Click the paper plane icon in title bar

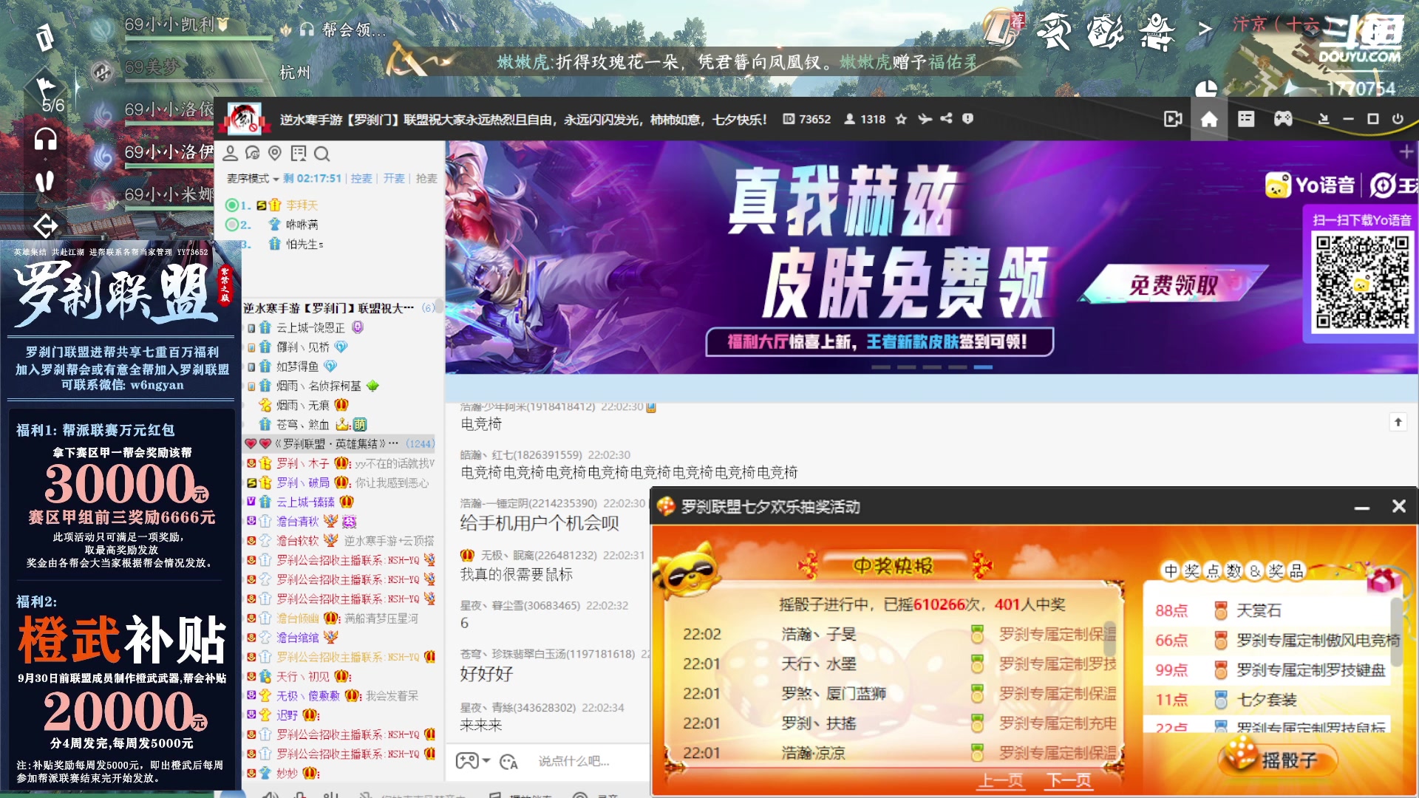(x=925, y=119)
